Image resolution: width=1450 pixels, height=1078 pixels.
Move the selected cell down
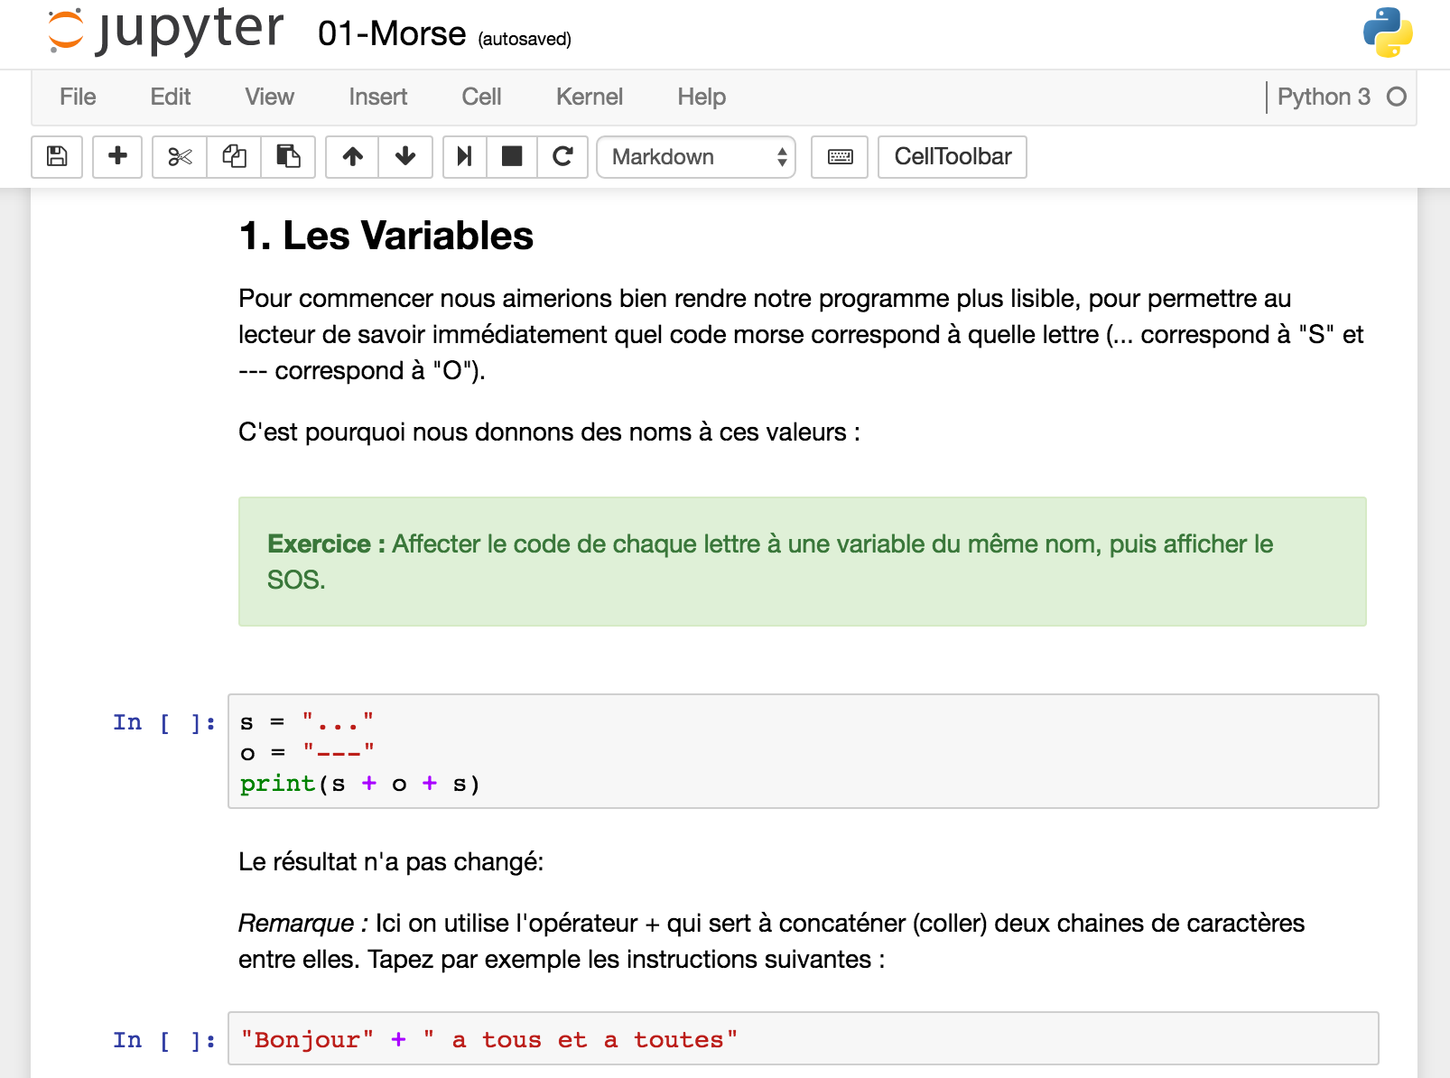[405, 157]
